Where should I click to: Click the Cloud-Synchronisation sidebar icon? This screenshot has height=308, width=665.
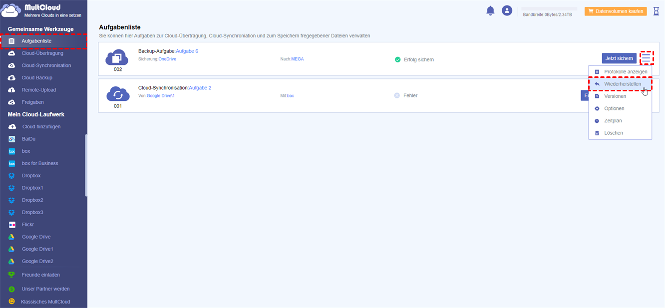pos(11,65)
